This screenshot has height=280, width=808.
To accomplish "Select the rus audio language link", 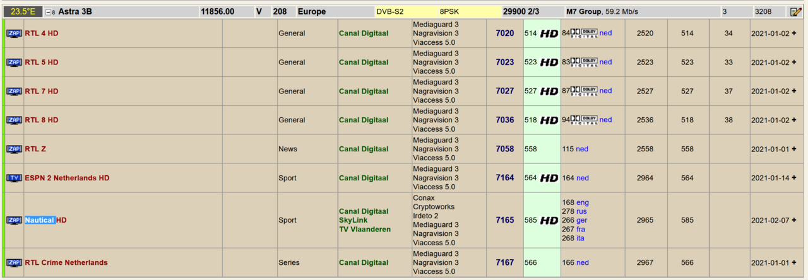I will (x=581, y=211).
